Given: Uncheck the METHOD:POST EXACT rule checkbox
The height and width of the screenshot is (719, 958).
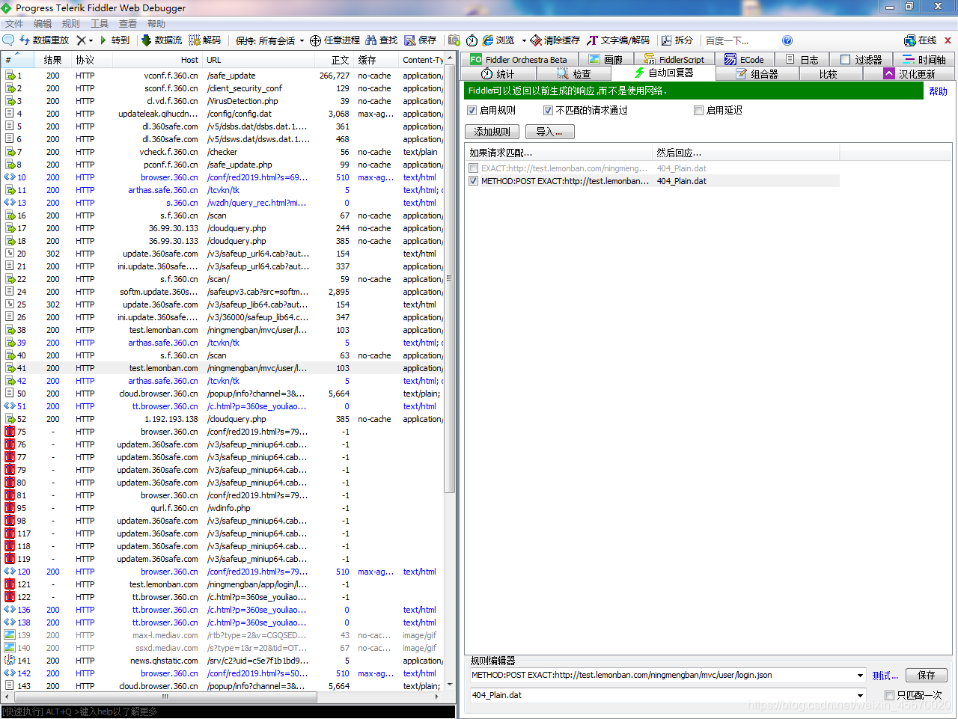Looking at the screenshot, I should pyautogui.click(x=473, y=181).
